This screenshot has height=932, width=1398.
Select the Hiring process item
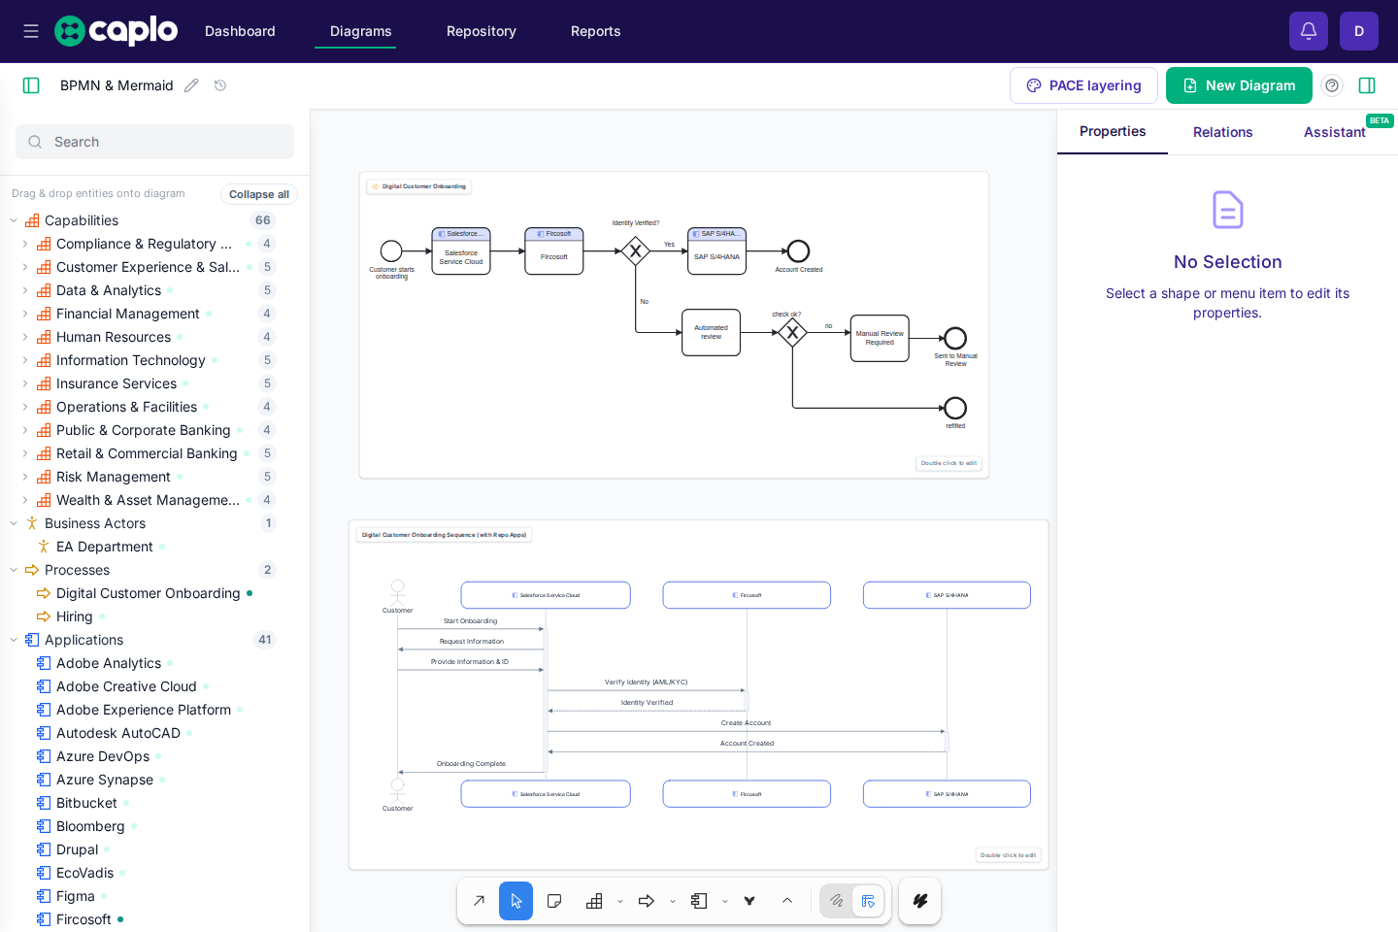coord(75,616)
